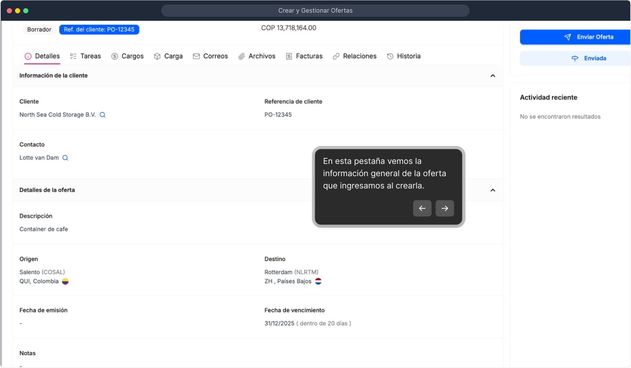The width and height of the screenshot is (631, 368).
Task: Switch to the Cargos tab
Action: (x=128, y=56)
